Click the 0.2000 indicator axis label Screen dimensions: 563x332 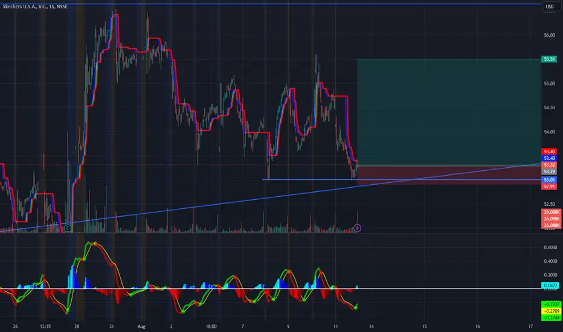pos(550,275)
